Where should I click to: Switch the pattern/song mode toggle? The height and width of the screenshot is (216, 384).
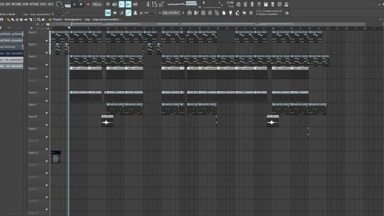point(68,5)
